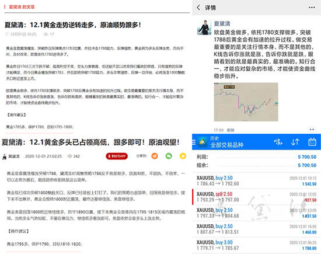Open article titled 12.1黄金多头已占领高低
Screen dimensions: 321x254
(90, 142)
